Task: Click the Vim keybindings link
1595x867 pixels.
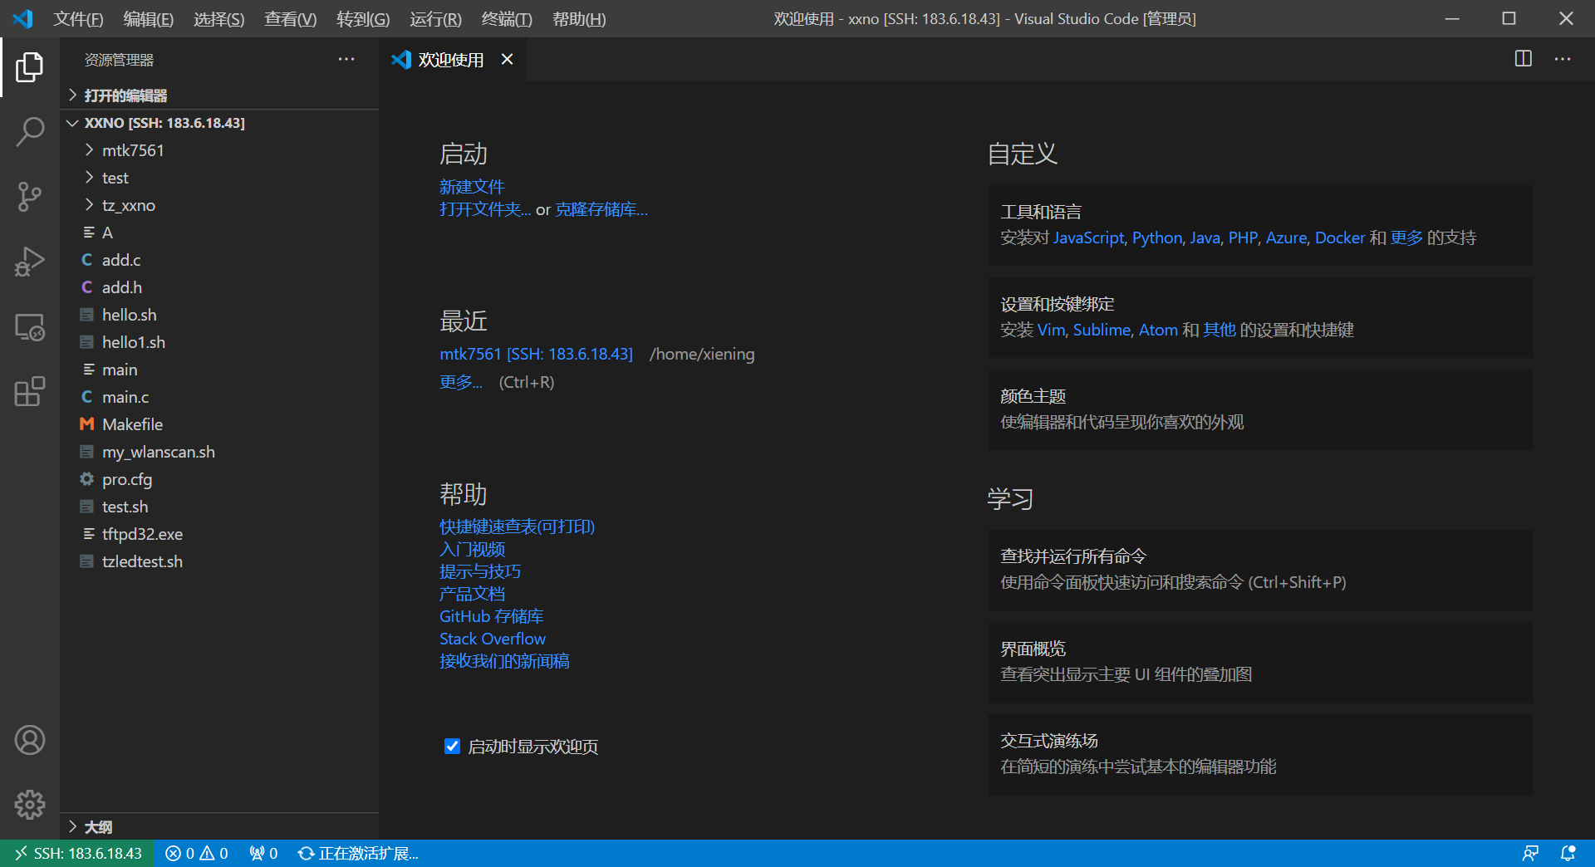Action: click(x=1051, y=330)
